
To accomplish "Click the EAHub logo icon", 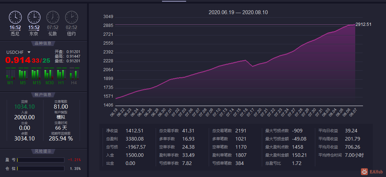I will 364,172.
